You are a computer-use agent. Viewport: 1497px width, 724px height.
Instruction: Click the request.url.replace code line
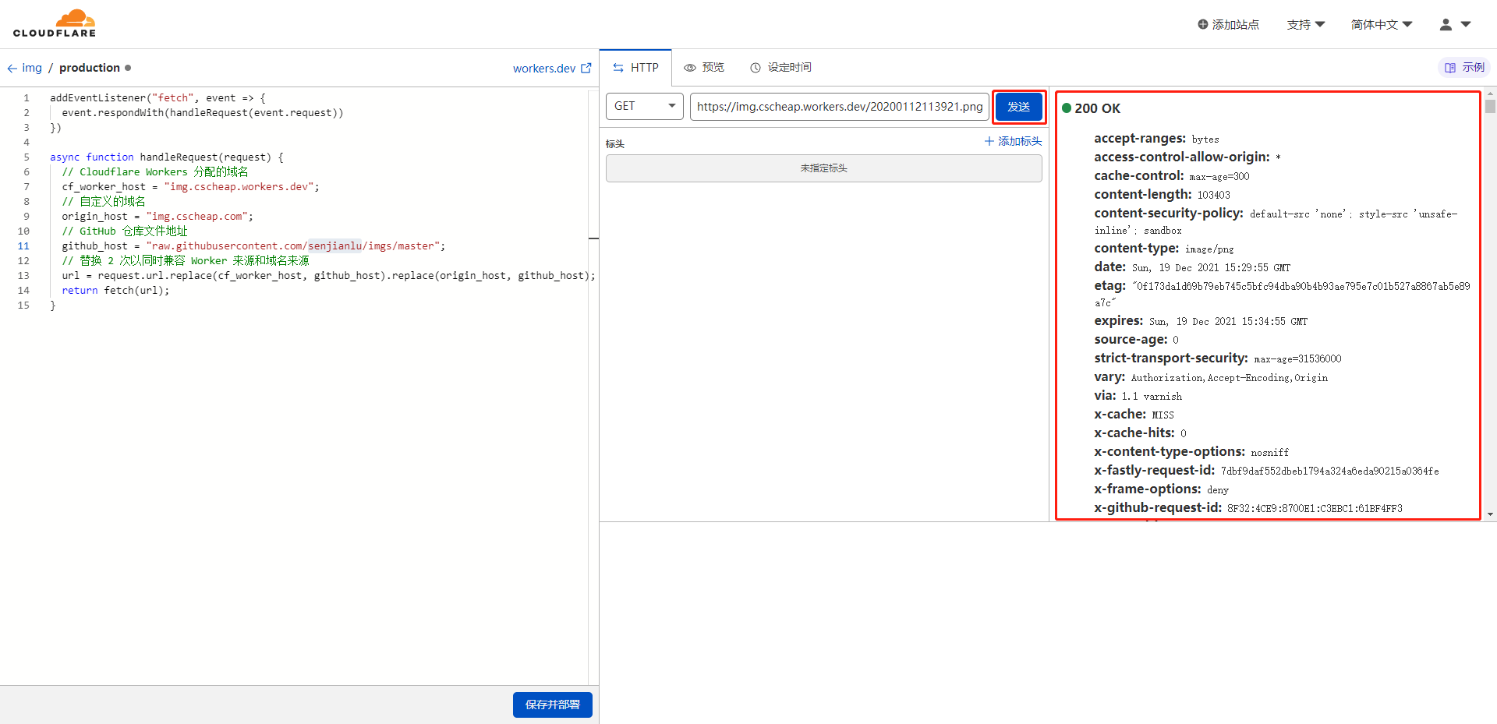click(329, 276)
